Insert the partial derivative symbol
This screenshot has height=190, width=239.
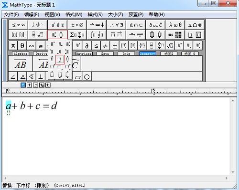[87, 46]
